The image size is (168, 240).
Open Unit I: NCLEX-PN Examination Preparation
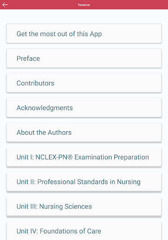click(84, 157)
